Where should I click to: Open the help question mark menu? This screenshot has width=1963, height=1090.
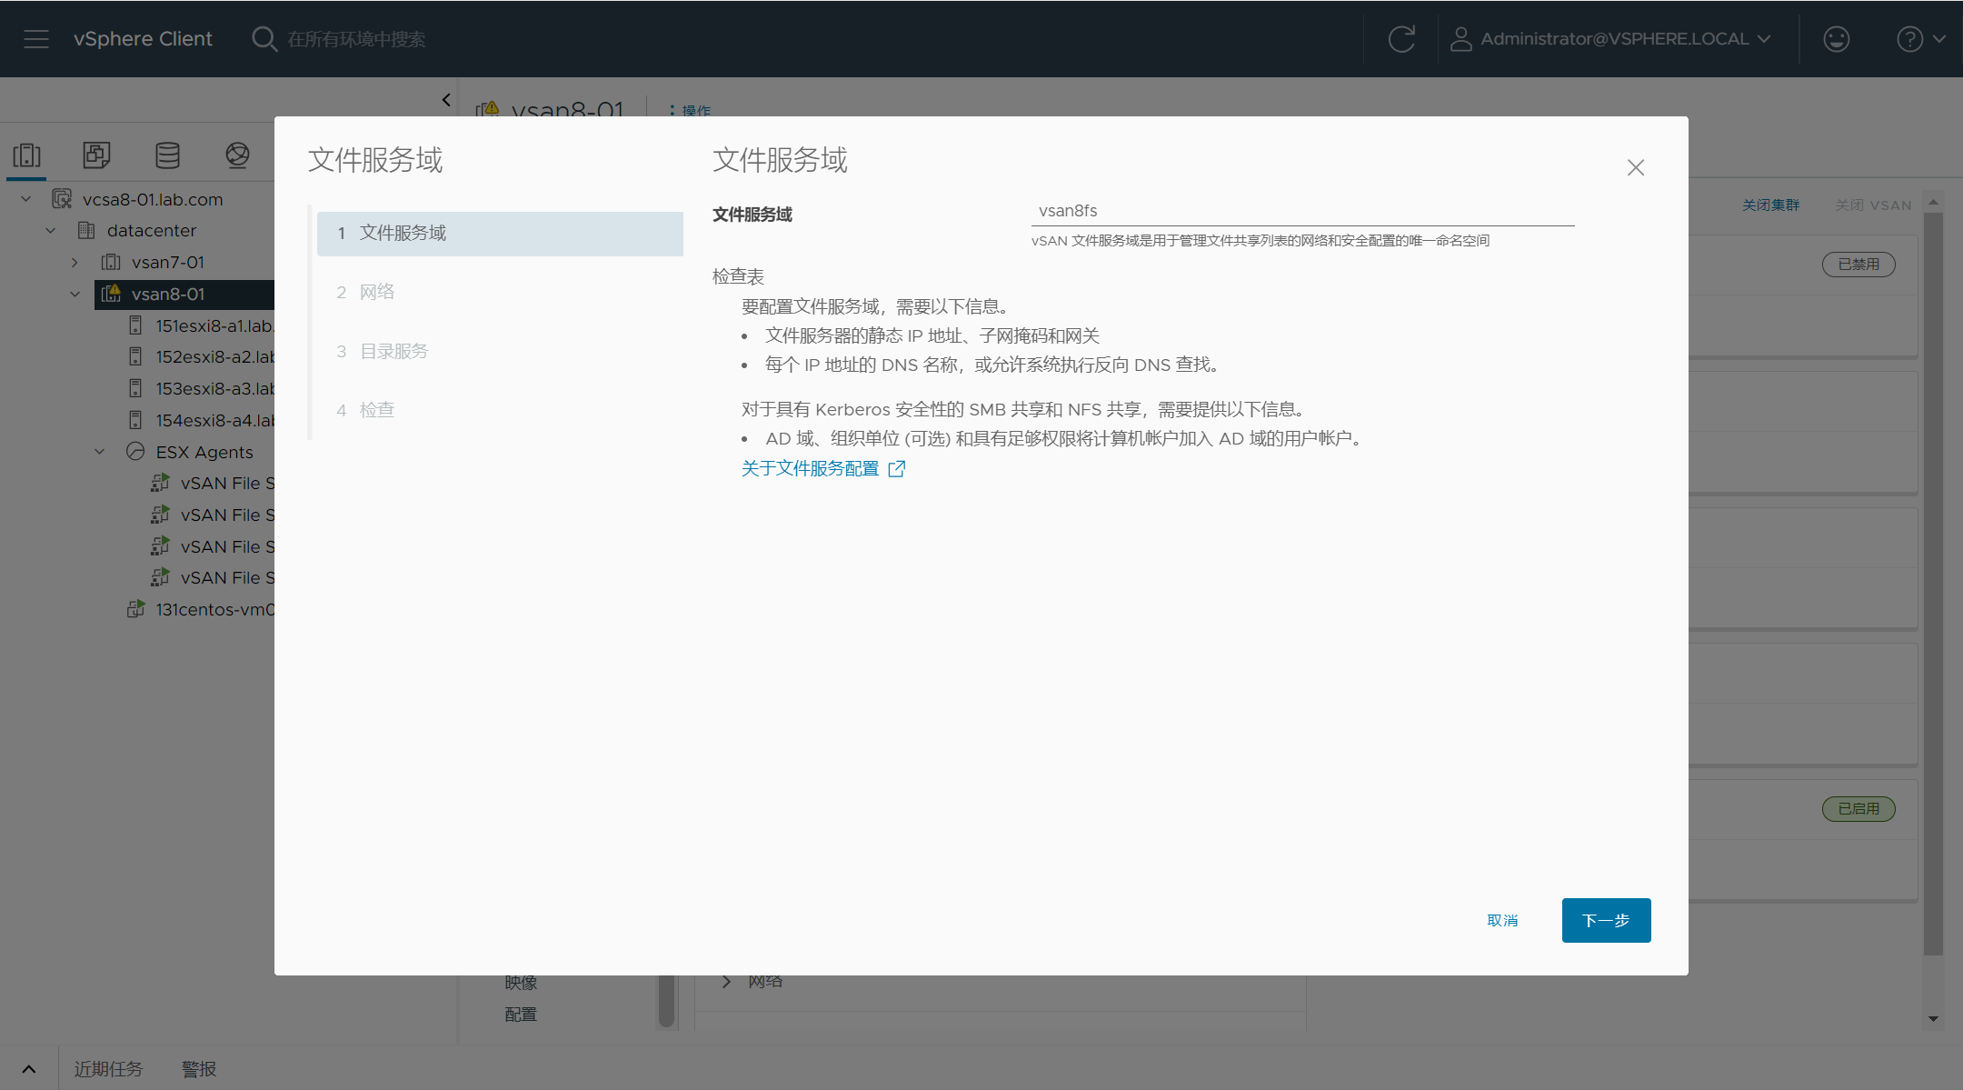pos(1909,39)
